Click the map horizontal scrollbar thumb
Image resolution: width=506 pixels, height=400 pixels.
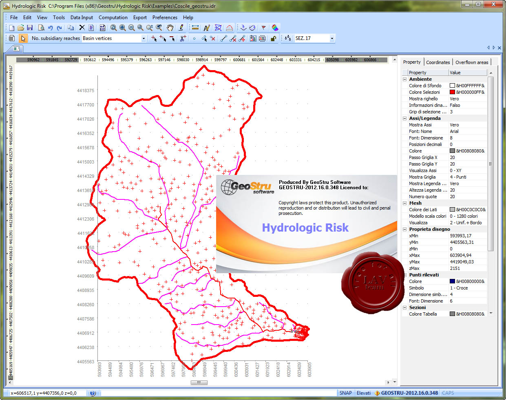[x=199, y=382]
